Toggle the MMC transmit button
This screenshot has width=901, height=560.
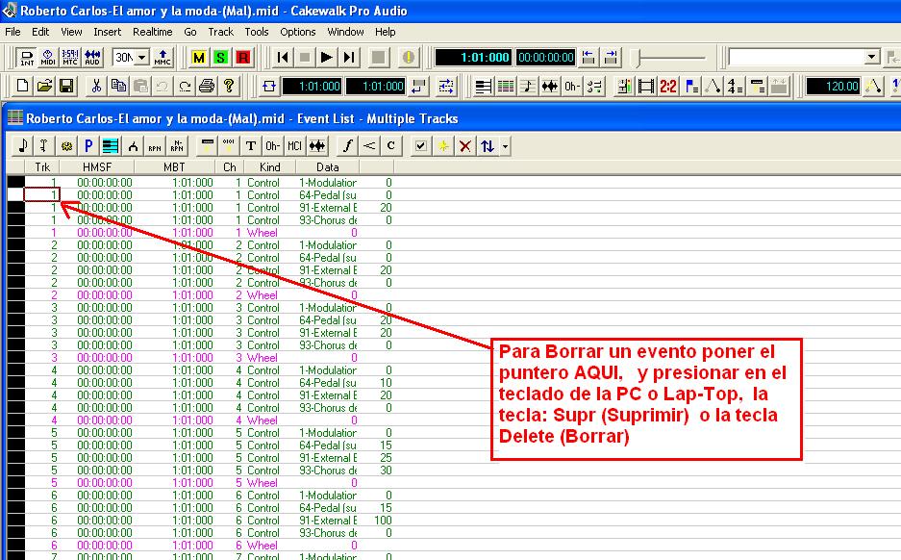(163, 57)
